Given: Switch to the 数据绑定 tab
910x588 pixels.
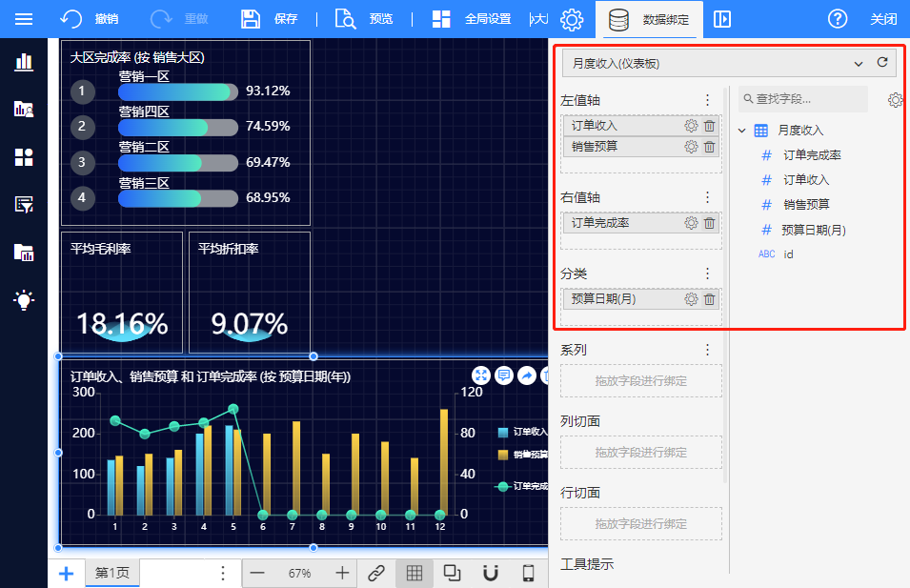Looking at the screenshot, I should [x=650, y=19].
